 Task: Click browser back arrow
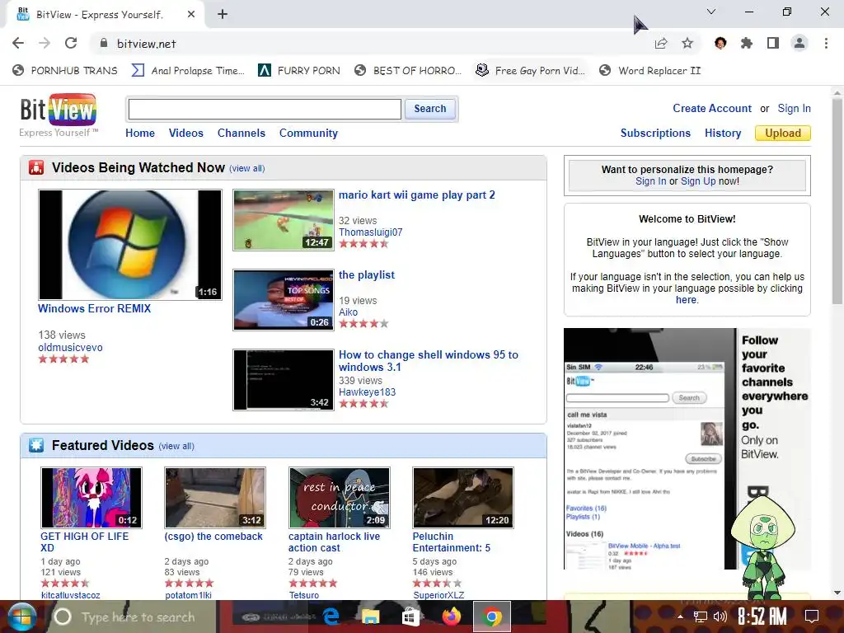(18, 43)
